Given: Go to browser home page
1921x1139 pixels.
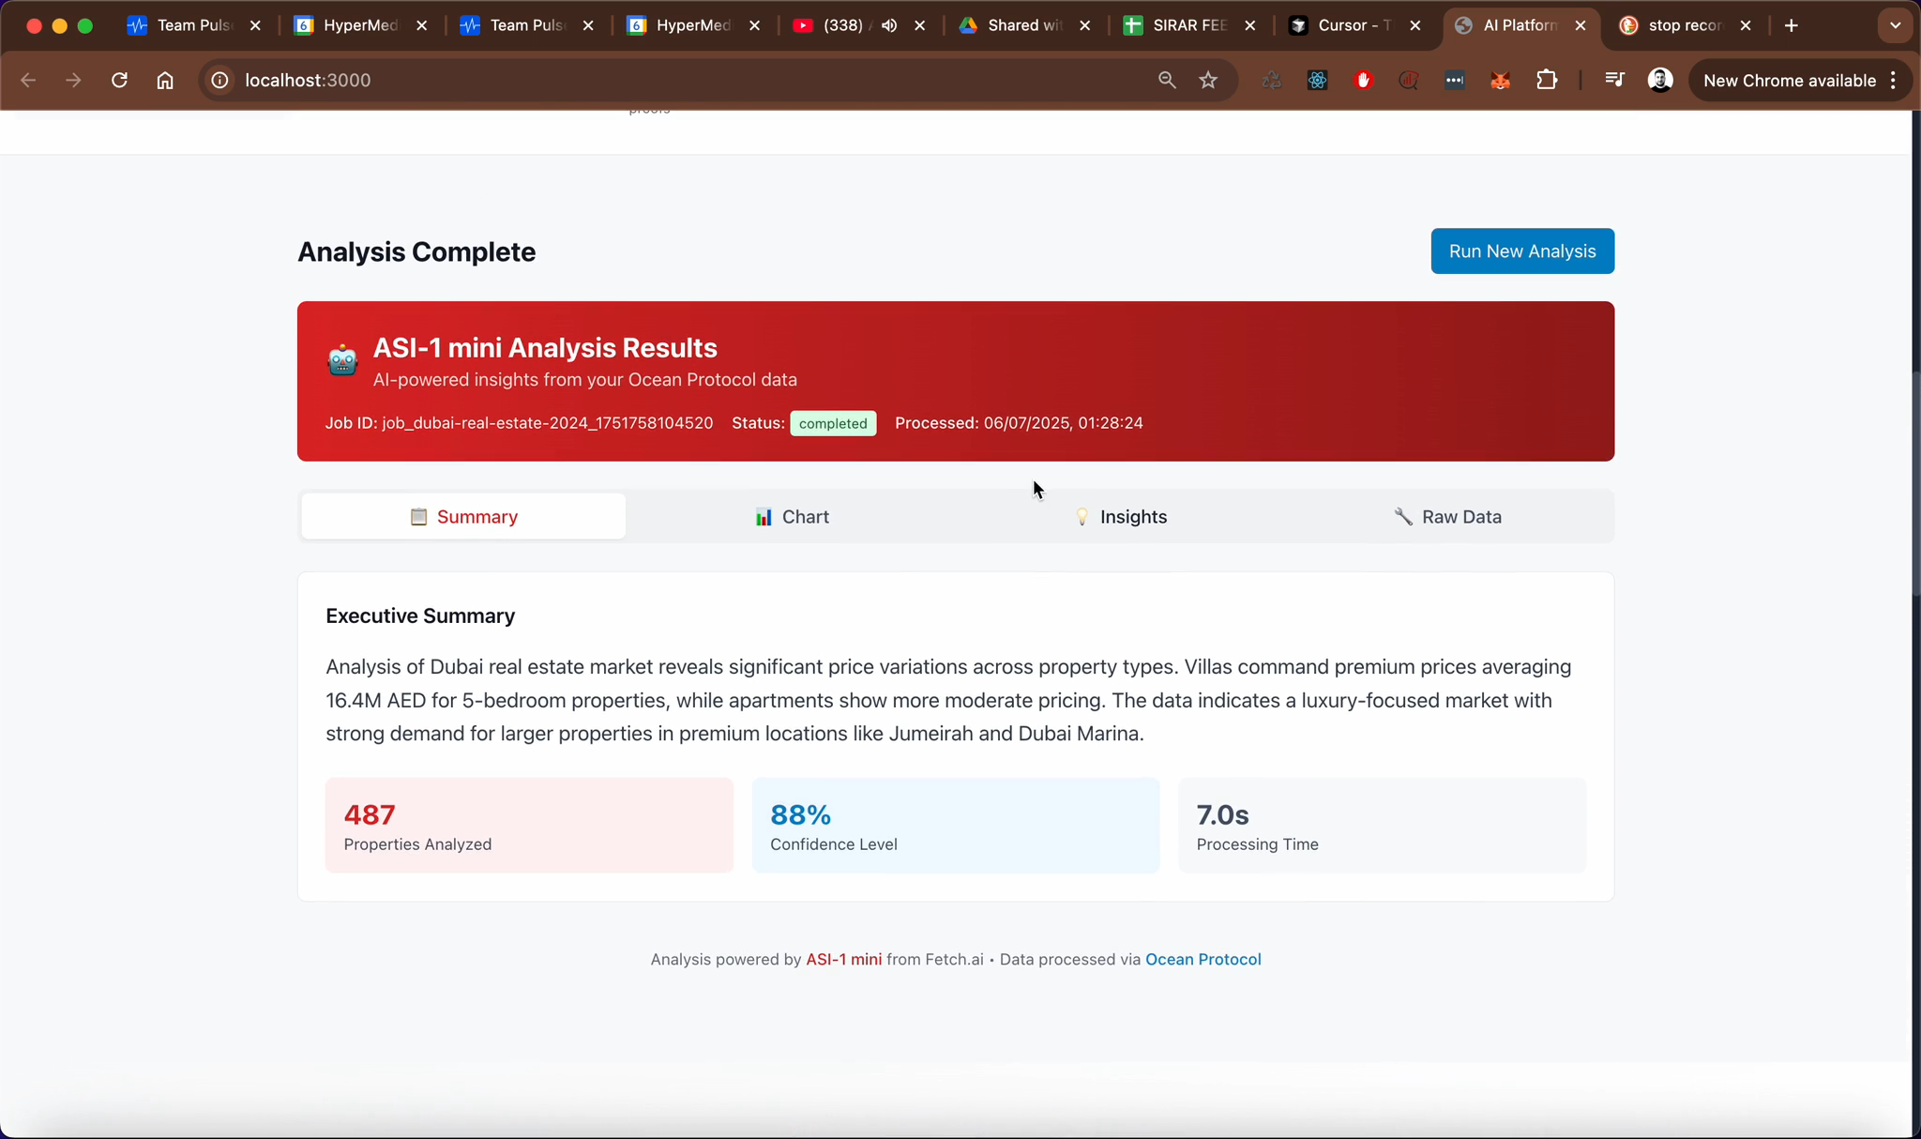Looking at the screenshot, I should click(x=165, y=81).
